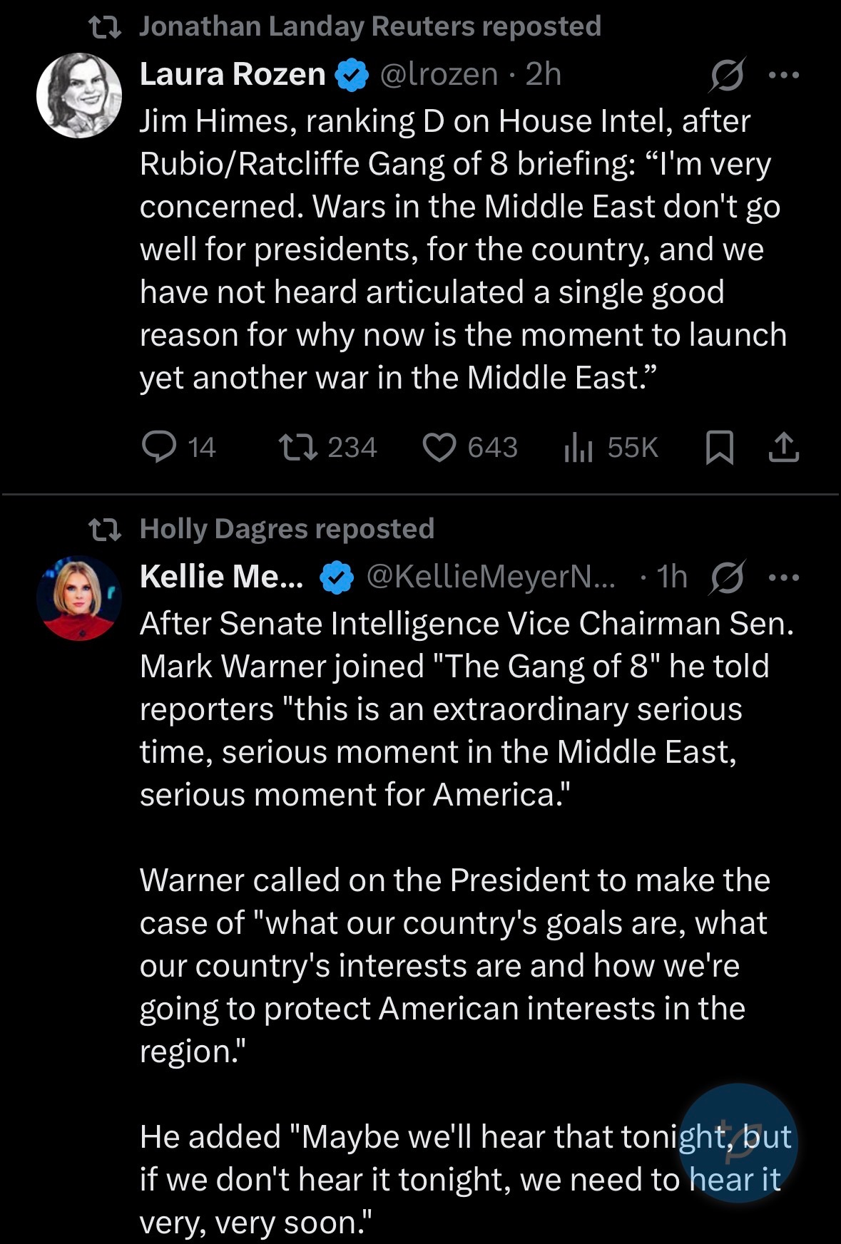Screen dimensions: 841x1244
Task: Open Kellie Meyer's profile picture
Action: coord(79,598)
